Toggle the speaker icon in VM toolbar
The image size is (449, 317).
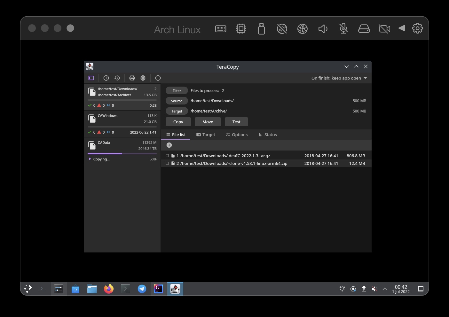323,29
